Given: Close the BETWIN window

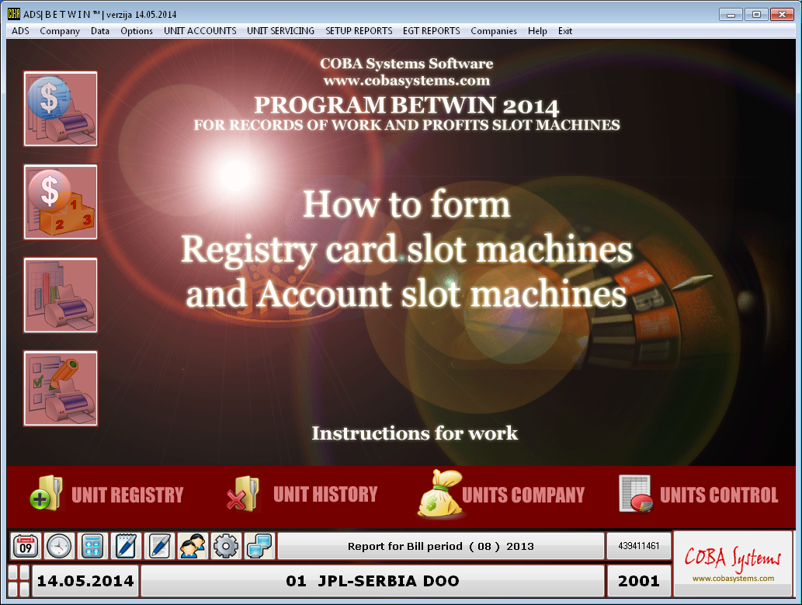Looking at the screenshot, I should (782, 14).
